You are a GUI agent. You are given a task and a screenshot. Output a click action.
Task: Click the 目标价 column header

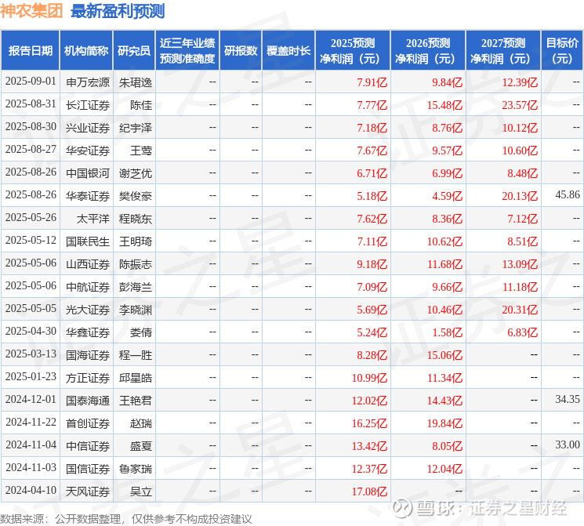[x=561, y=51]
